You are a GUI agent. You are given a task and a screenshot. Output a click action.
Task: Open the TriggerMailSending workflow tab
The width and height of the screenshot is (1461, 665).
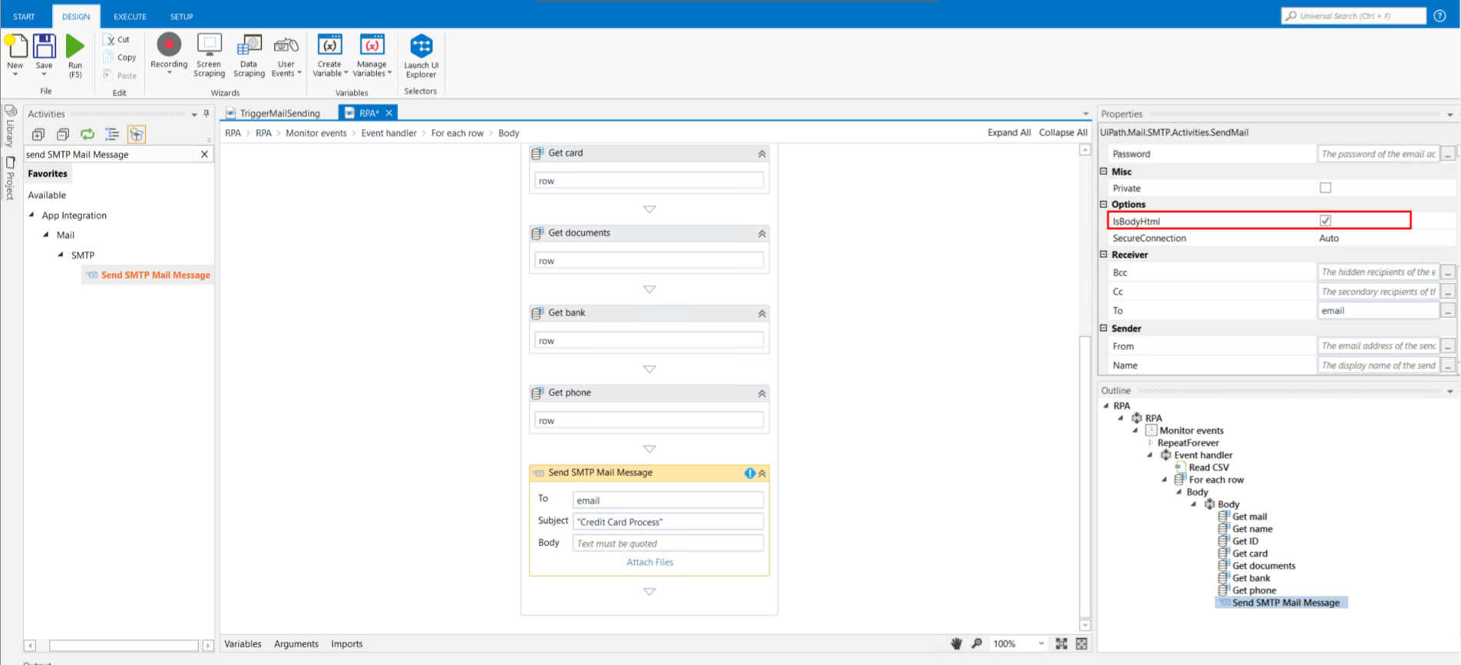pos(279,113)
